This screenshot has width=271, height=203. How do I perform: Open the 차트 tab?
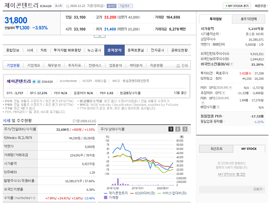click(44, 50)
